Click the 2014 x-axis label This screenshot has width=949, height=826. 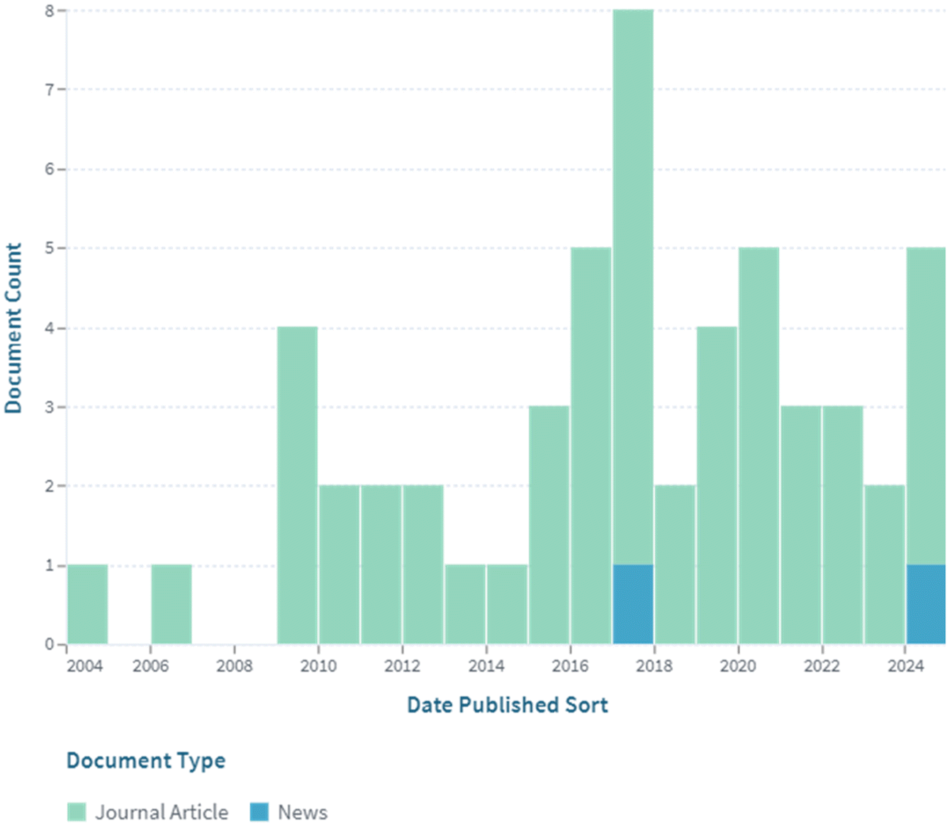(487, 666)
